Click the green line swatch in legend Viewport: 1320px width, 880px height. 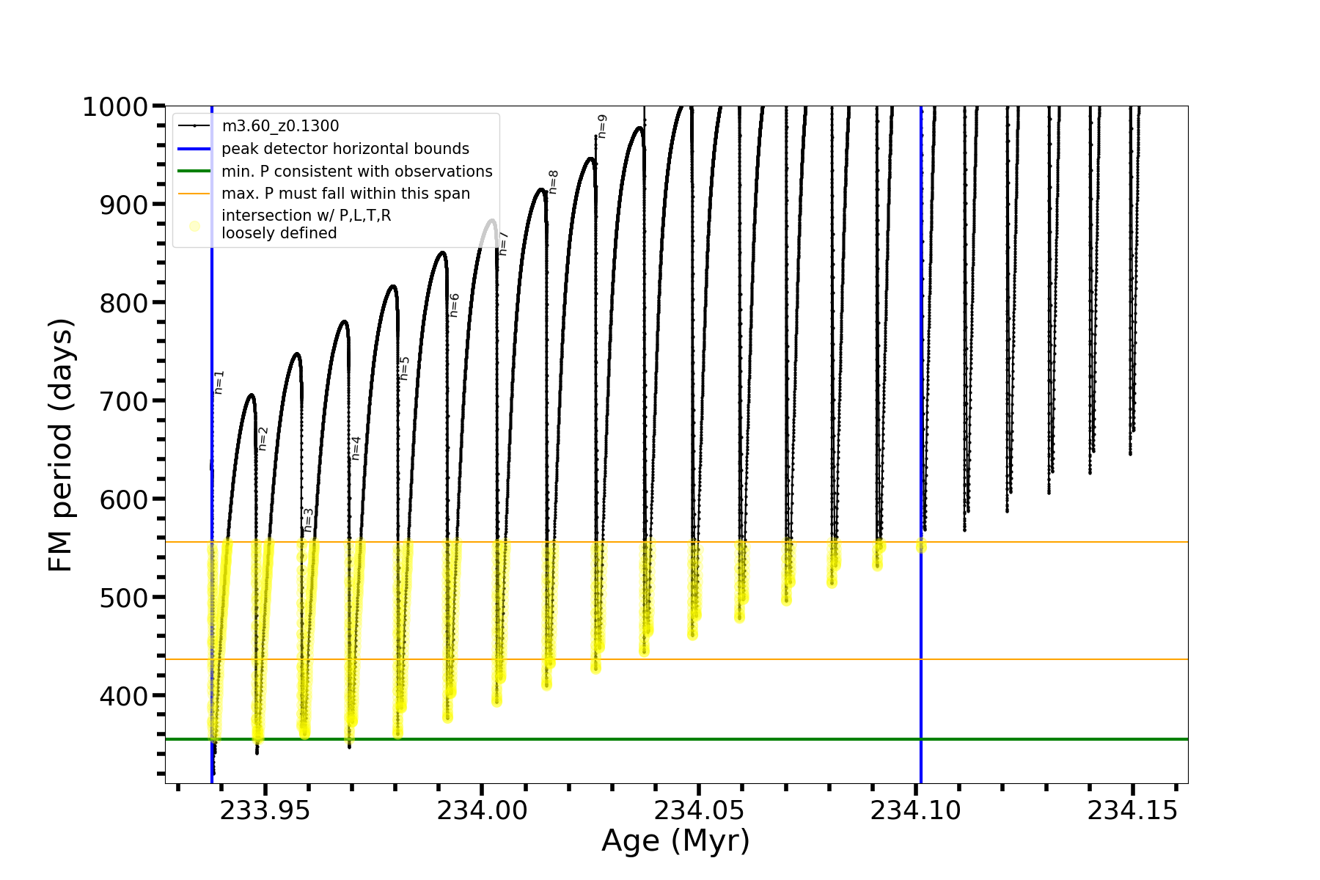click(194, 172)
